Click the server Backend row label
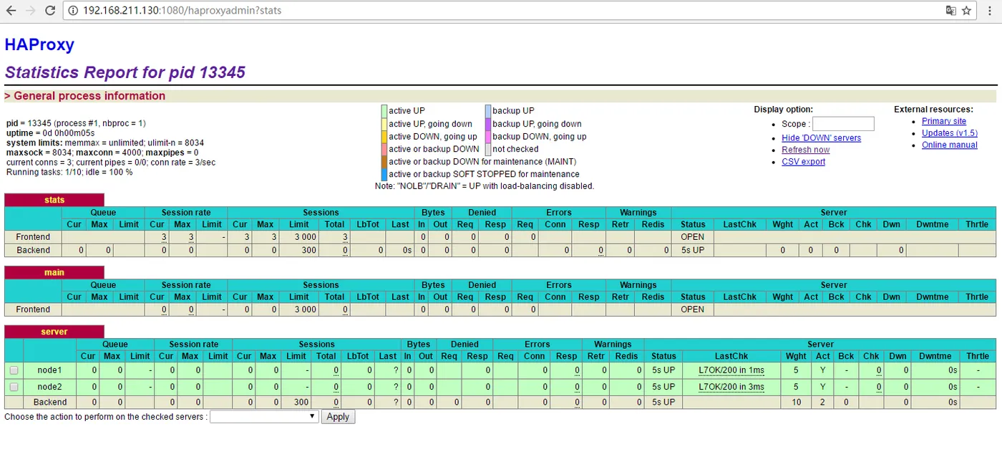This screenshot has width=1002, height=472. pos(50,403)
